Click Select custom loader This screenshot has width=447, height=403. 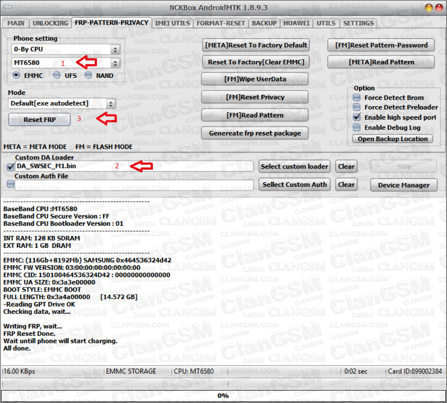(294, 167)
